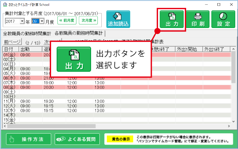This screenshot has height=149, width=238.
Task: Click the year input field showing 2017
Action: [x=13, y=21]
